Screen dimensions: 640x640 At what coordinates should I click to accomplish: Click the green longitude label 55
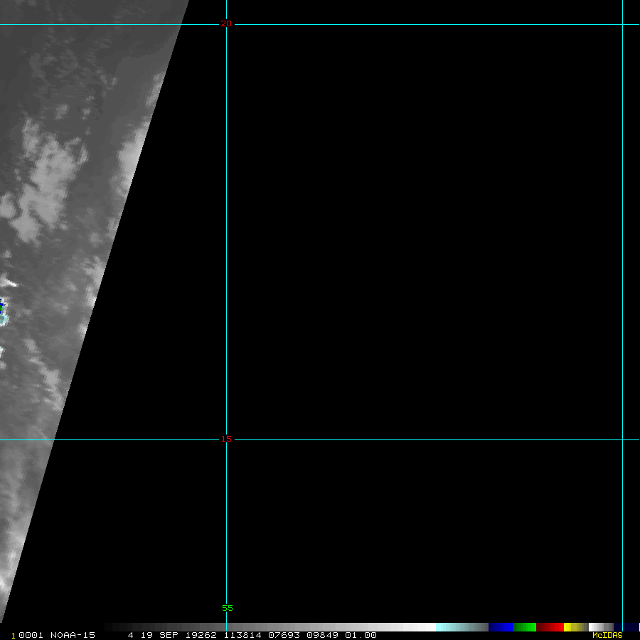coord(227,608)
